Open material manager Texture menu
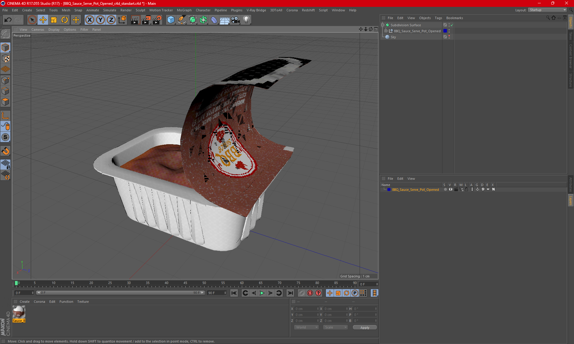The height and width of the screenshot is (344, 574). coord(83,302)
